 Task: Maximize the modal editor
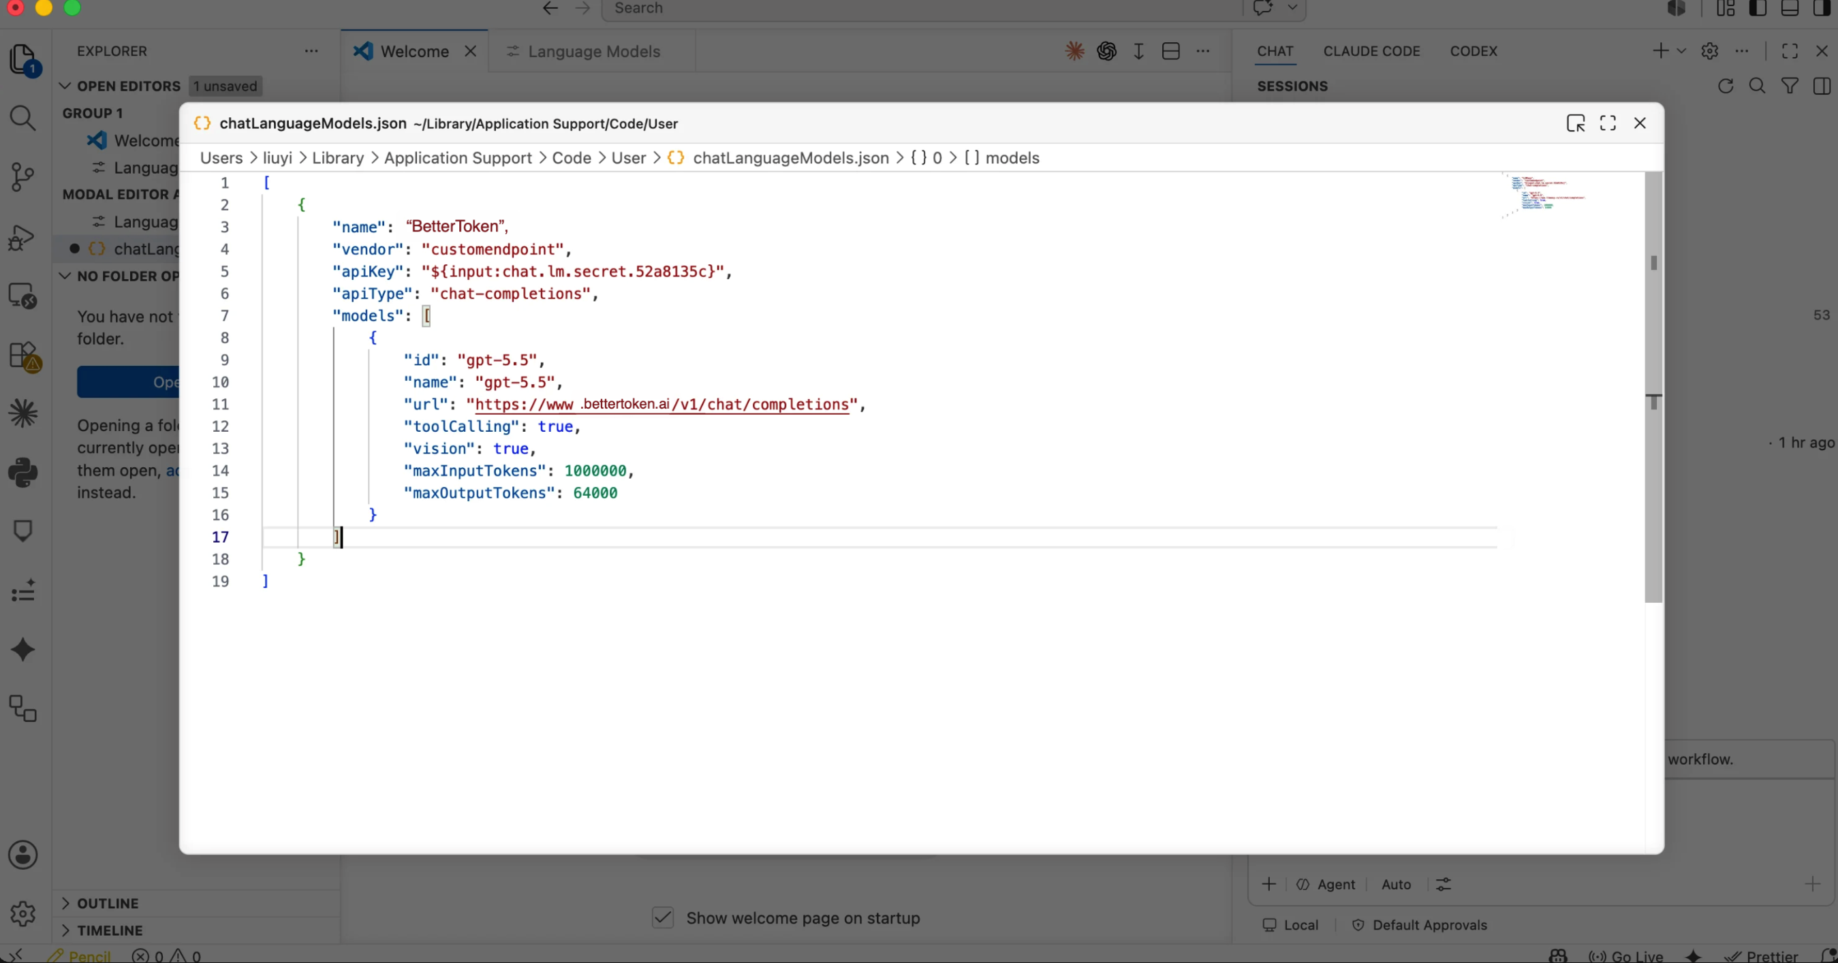coord(1608,123)
